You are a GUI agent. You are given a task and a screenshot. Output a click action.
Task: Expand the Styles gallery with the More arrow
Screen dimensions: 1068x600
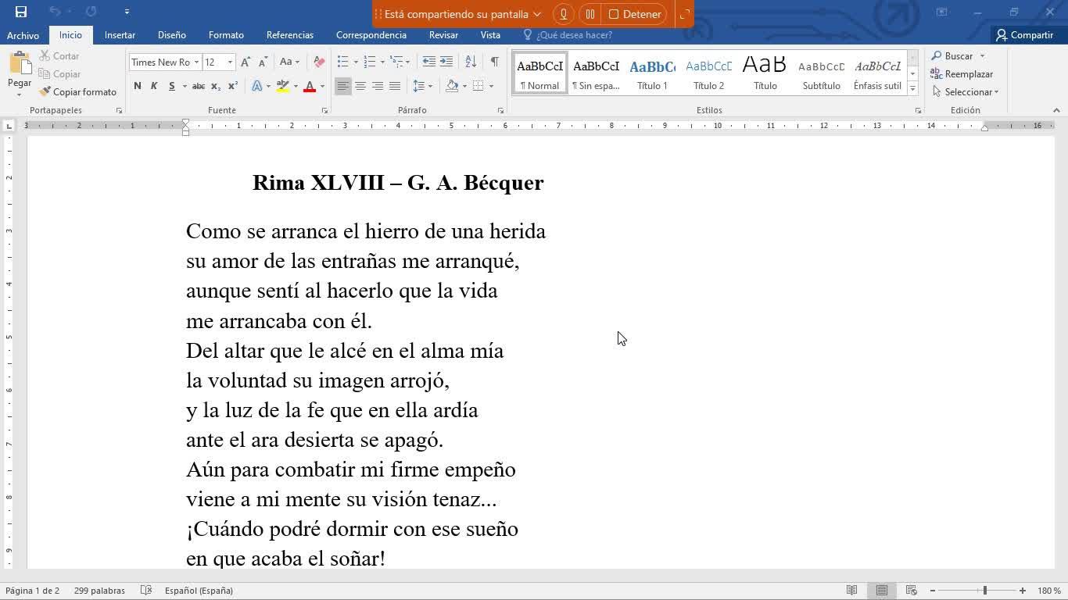click(x=912, y=89)
